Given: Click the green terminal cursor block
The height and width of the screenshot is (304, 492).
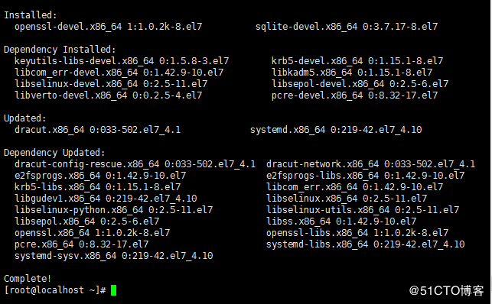Looking at the screenshot, I should click(x=113, y=290).
